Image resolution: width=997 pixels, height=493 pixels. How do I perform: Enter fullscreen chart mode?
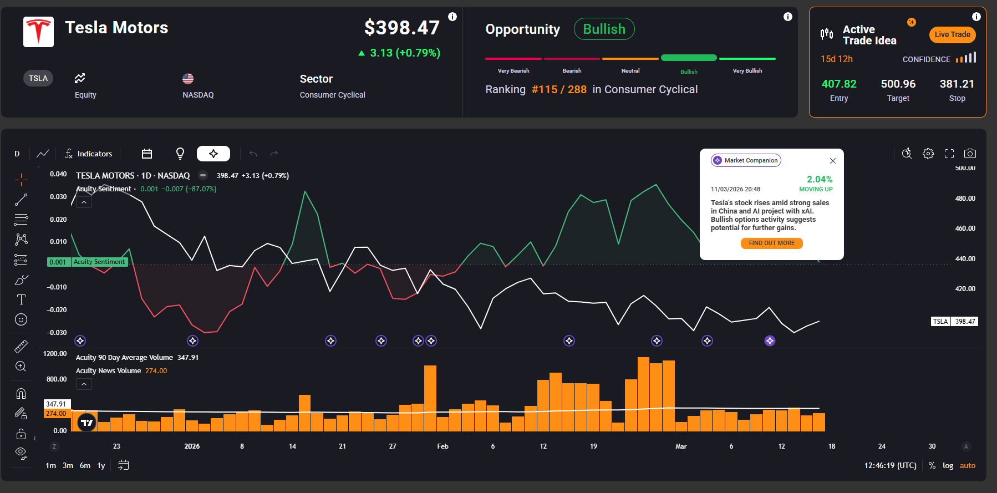tap(949, 154)
